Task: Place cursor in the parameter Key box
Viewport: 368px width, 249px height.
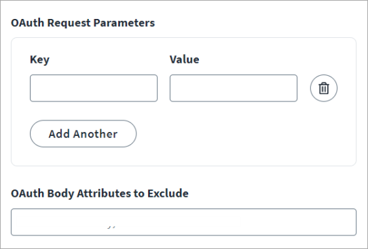Action: coord(94,88)
